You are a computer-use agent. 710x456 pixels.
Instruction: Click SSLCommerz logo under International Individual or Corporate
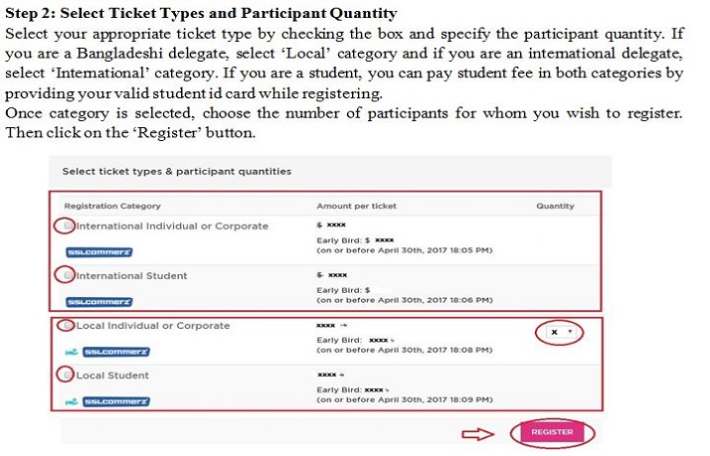click(98, 251)
